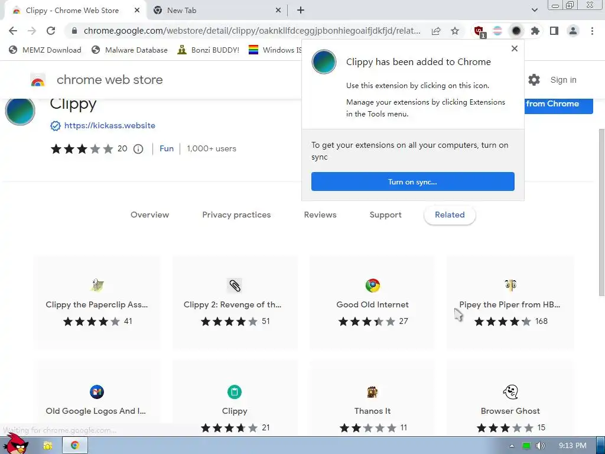Click the address bar URL
Viewport: 605px width, 454px height.
pos(252,31)
